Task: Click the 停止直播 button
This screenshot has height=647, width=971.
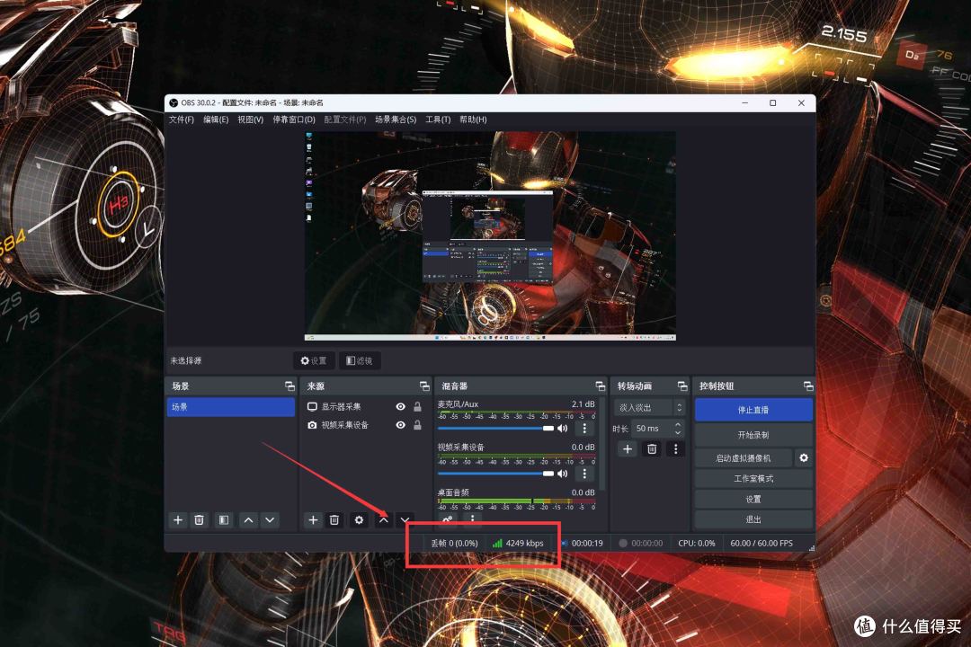Action: tap(753, 410)
